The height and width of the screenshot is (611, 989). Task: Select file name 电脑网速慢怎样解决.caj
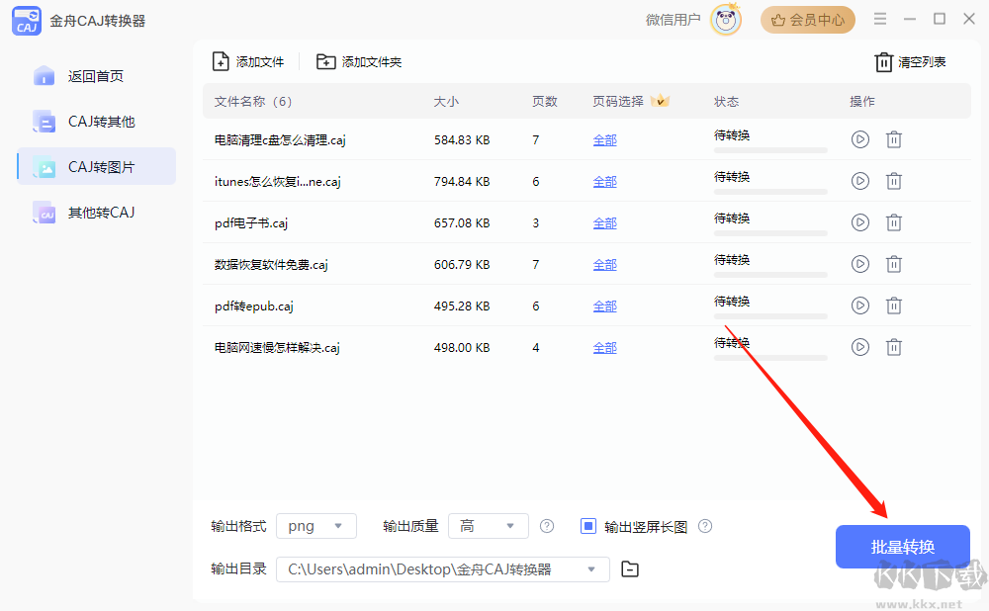(277, 348)
